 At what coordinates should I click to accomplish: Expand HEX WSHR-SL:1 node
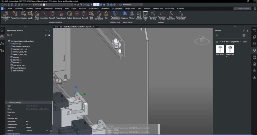coord(9,71)
